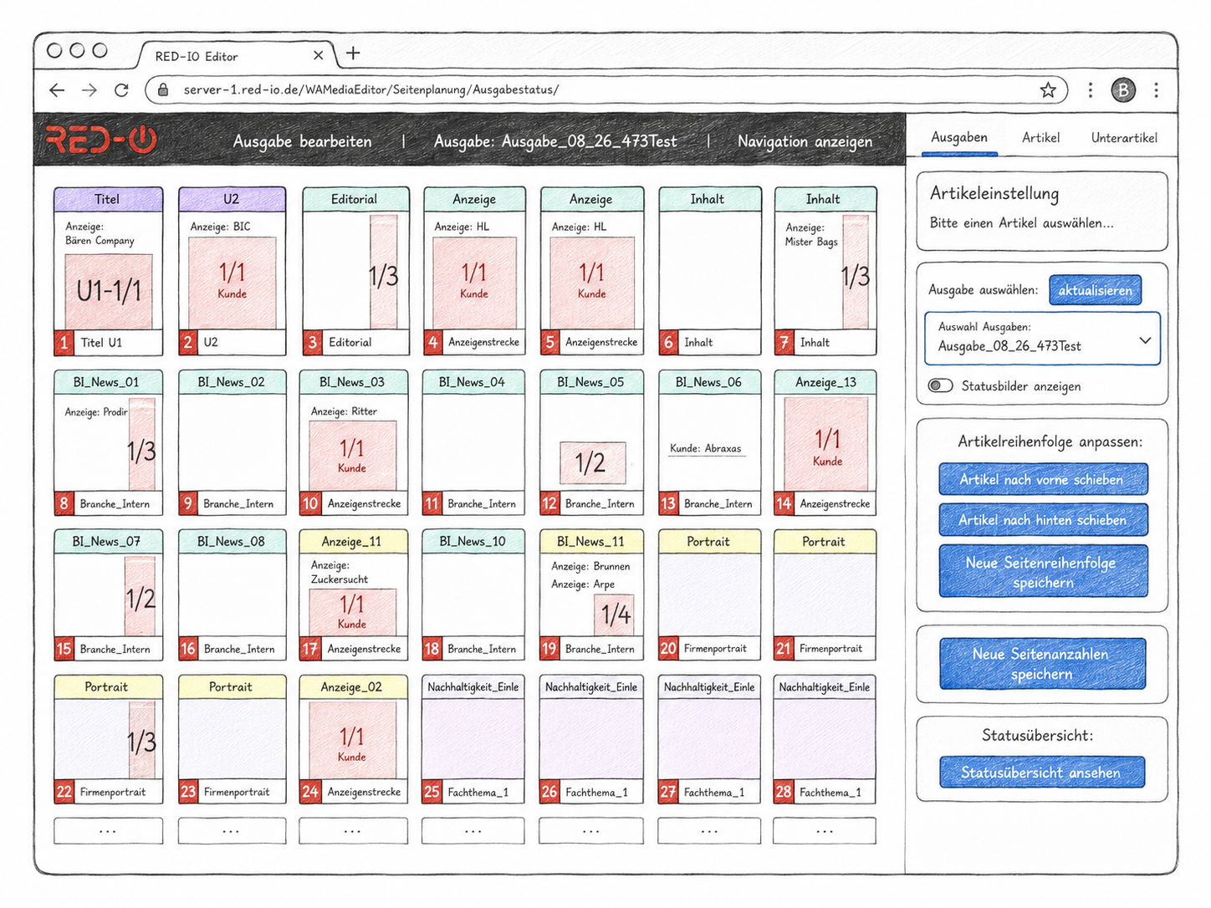Click the lock icon in the address bar
1211x908 pixels.
tap(164, 89)
